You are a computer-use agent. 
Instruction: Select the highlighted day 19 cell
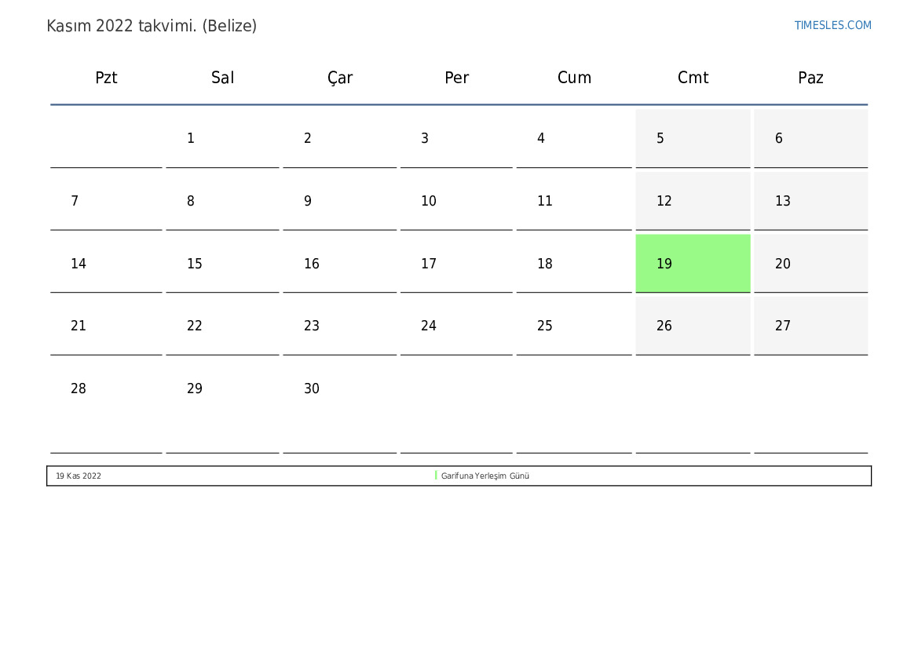point(693,264)
